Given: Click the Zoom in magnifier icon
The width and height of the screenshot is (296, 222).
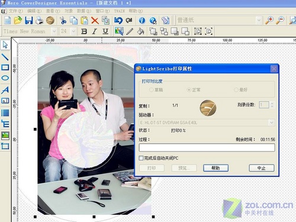Looking at the screenshot, I should pos(269,20).
